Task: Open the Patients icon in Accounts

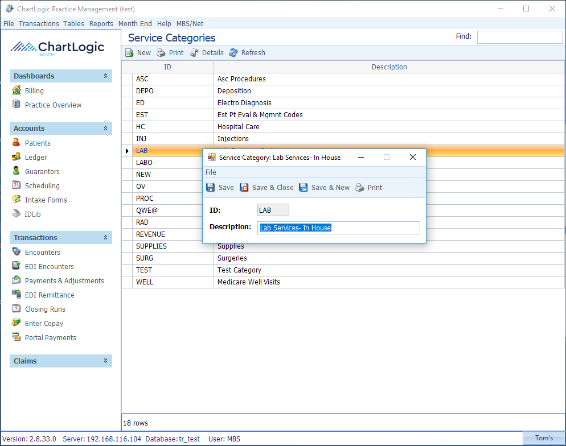Action: [17, 142]
